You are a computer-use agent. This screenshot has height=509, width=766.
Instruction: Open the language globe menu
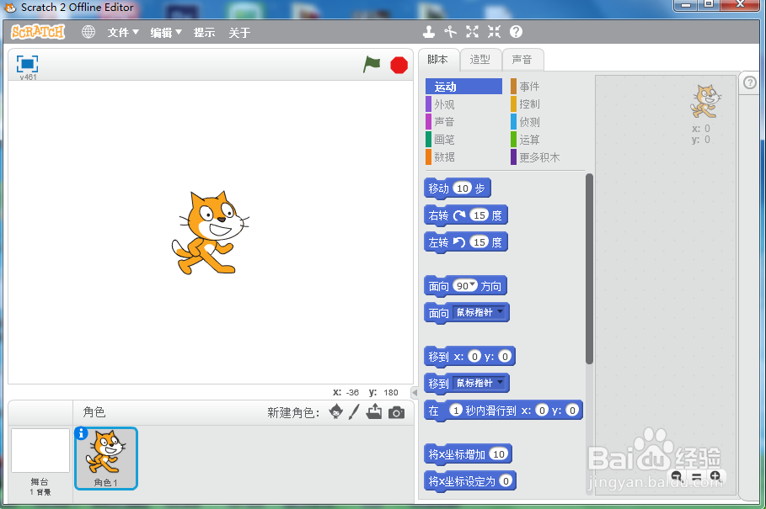coord(88,32)
